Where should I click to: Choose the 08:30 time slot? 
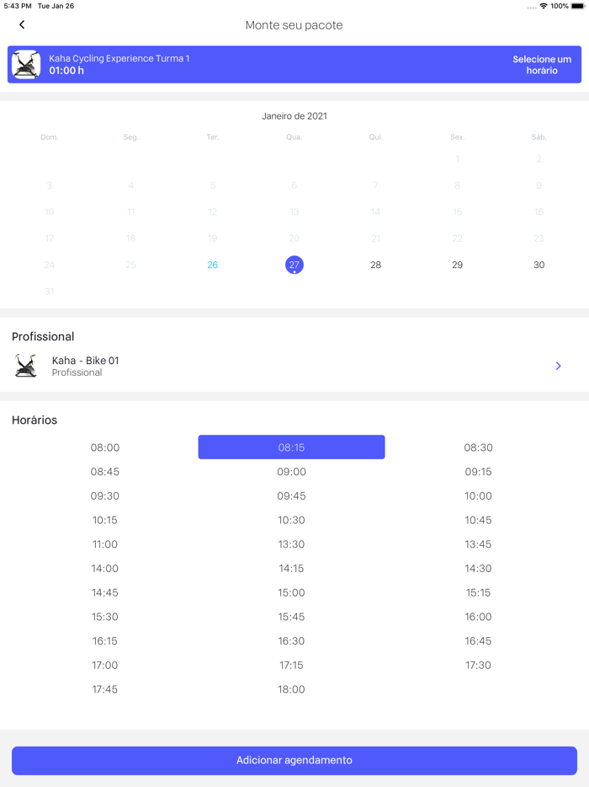(478, 447)
